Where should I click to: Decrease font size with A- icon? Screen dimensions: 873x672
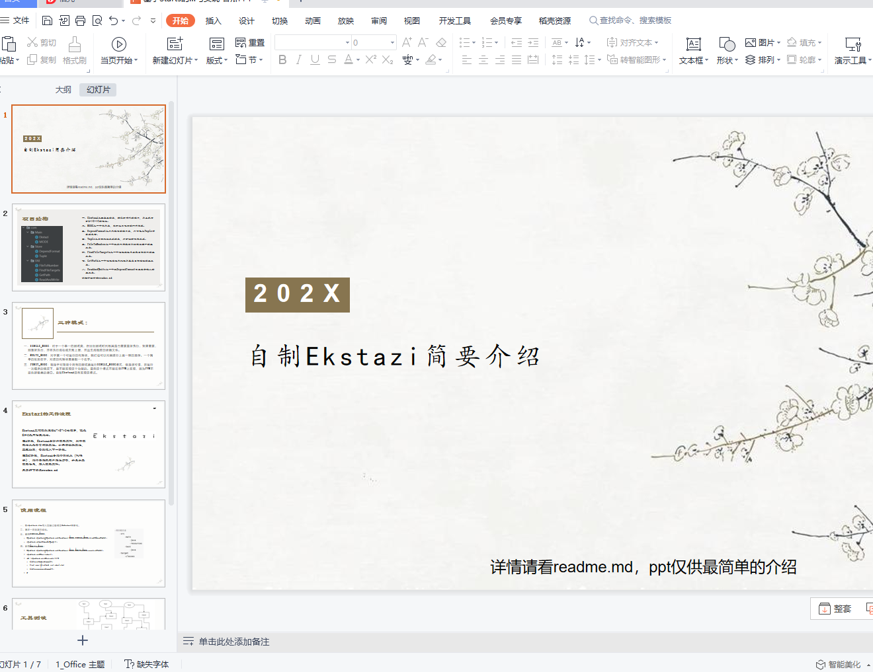pyautogui.click(x=423, y=42)
